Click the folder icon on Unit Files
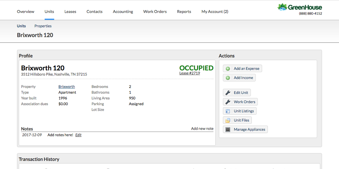The image size is (339, 169). [x=228, y=120]
